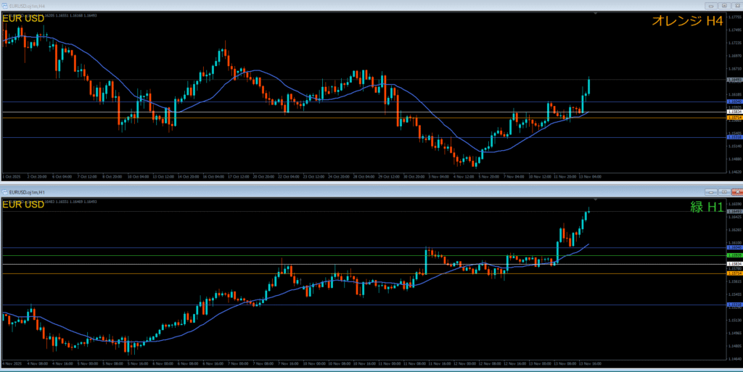Click green 1.15929 price tag on H1 axis
The height and width of the screenshot is (372, 743).
click(x=734, y=255)
